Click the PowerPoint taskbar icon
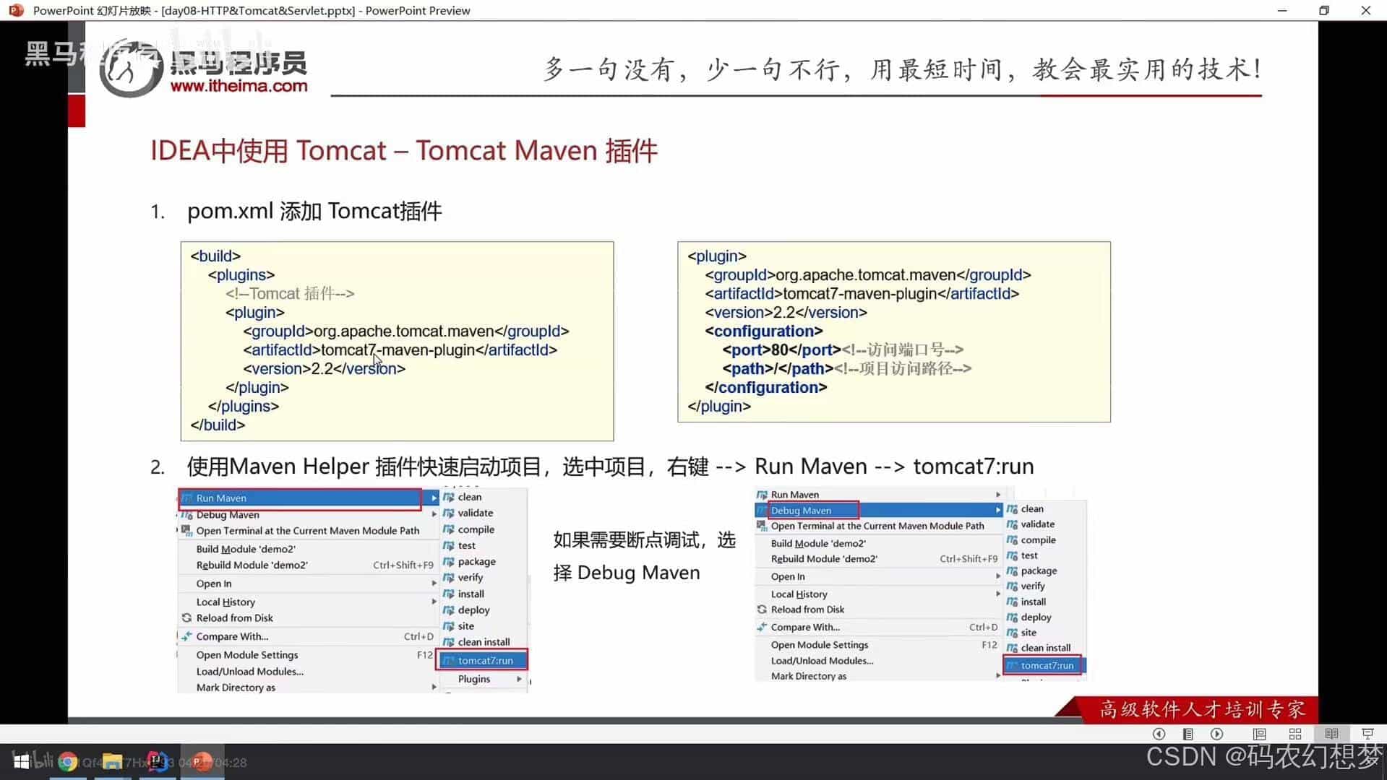The width and height of the screenshot is (1387, 780). (x=202, y=762)
